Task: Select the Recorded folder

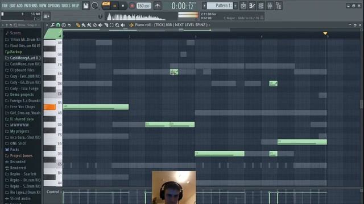Action: [x=18, y=161]
